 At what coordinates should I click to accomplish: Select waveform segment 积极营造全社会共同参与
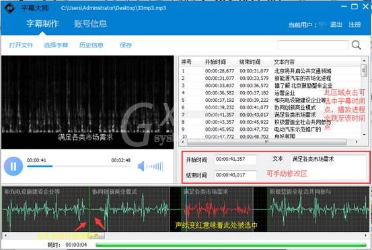click(319, 209)
